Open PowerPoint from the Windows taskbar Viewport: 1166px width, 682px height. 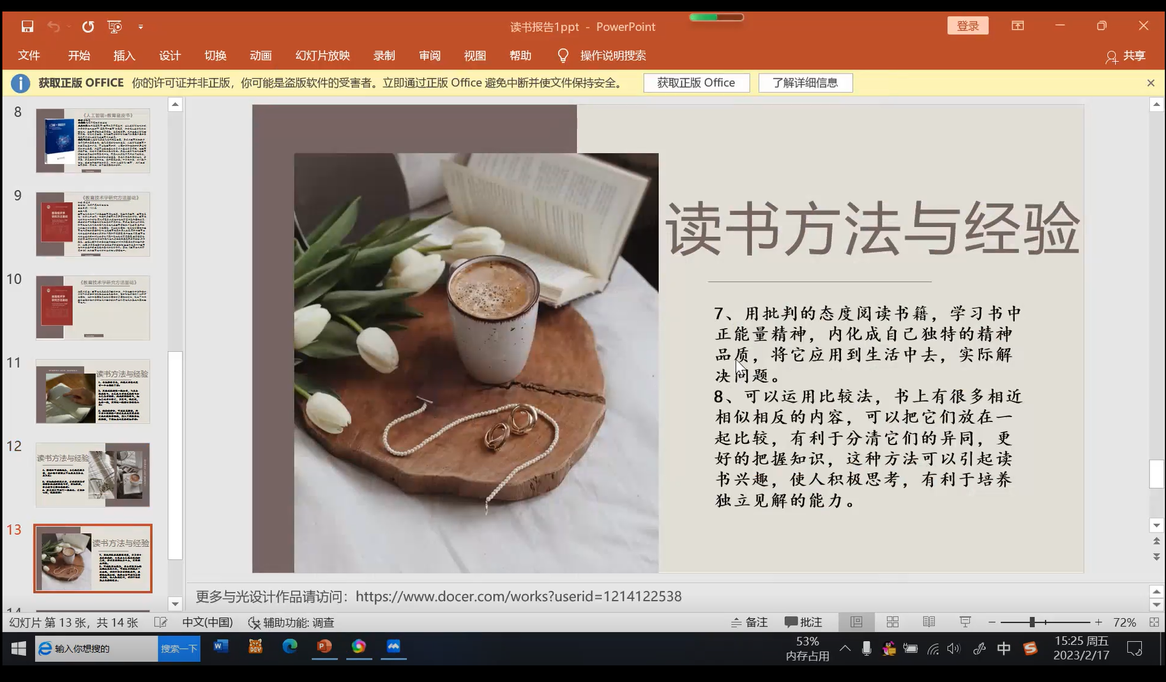[324, 647]
